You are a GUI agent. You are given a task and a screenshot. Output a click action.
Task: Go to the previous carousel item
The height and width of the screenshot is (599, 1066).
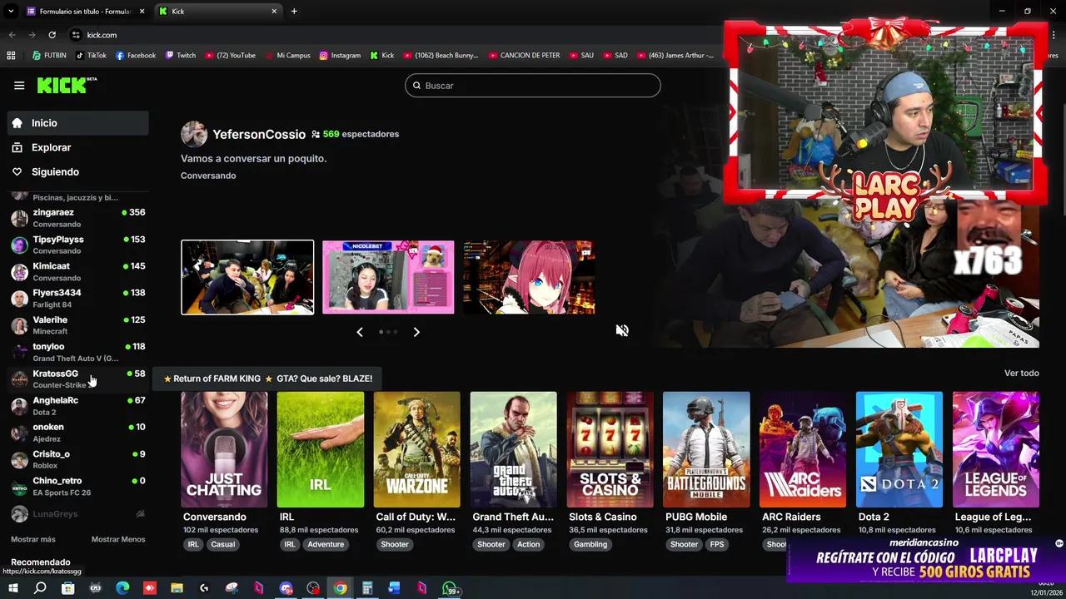pos(360,332)
